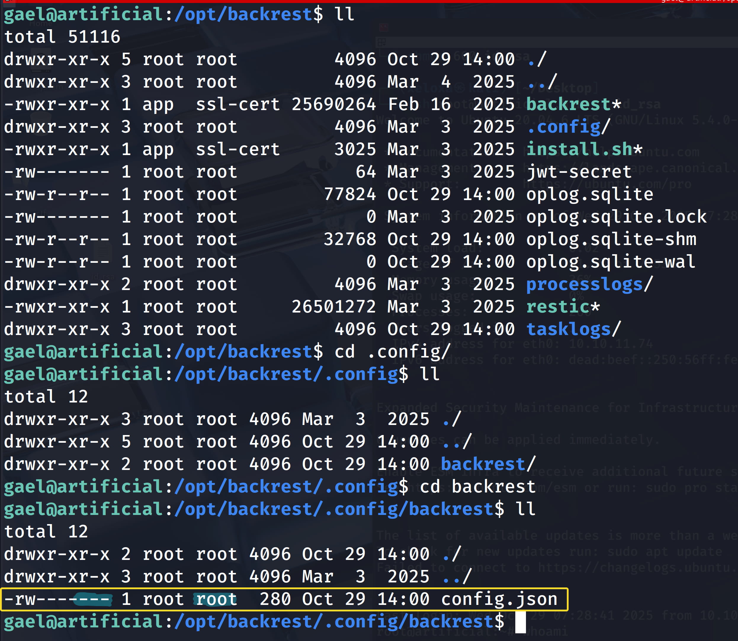Click the install.sh* script name
This screenshot has height=641, width=738.
click(584, 149)
